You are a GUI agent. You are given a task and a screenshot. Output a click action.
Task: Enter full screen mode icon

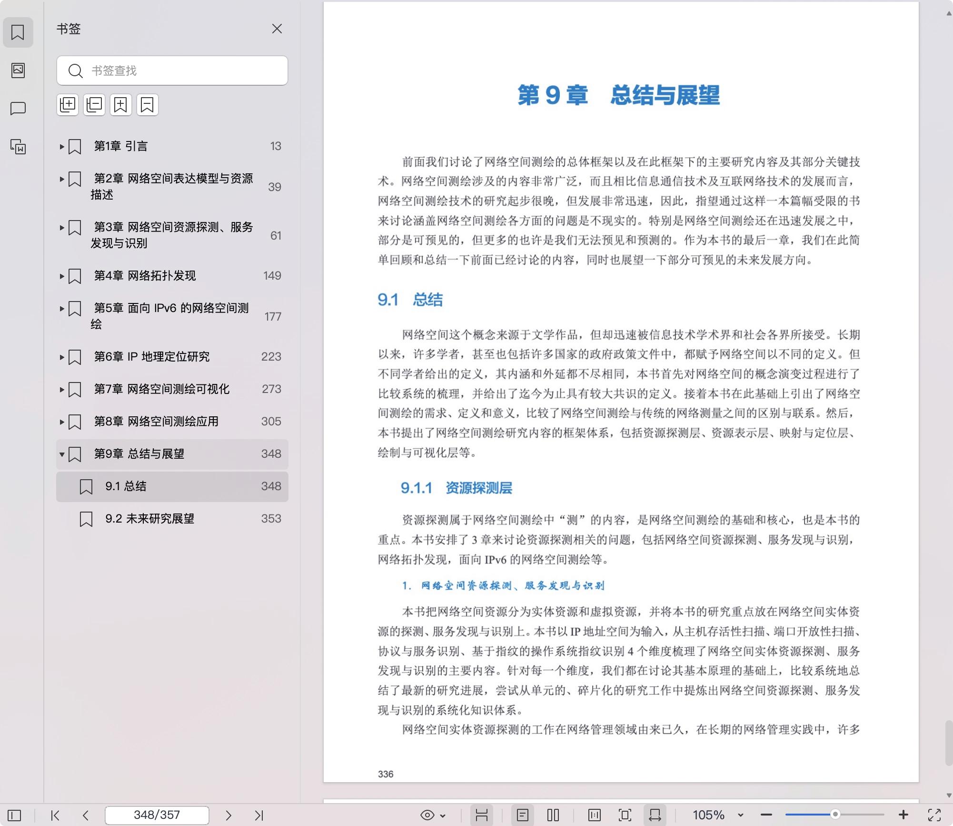pos(934,815)
